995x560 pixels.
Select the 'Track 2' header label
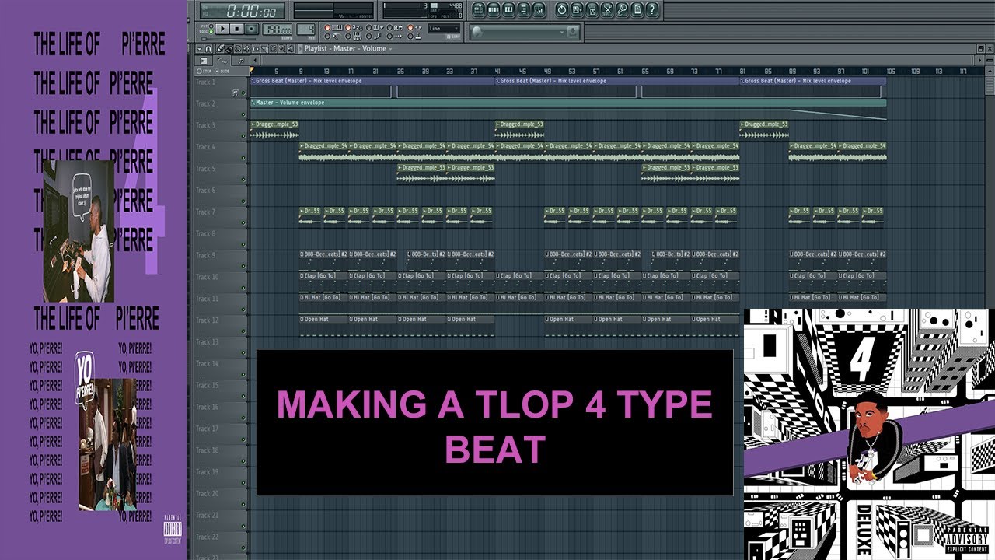pos(205,103)
